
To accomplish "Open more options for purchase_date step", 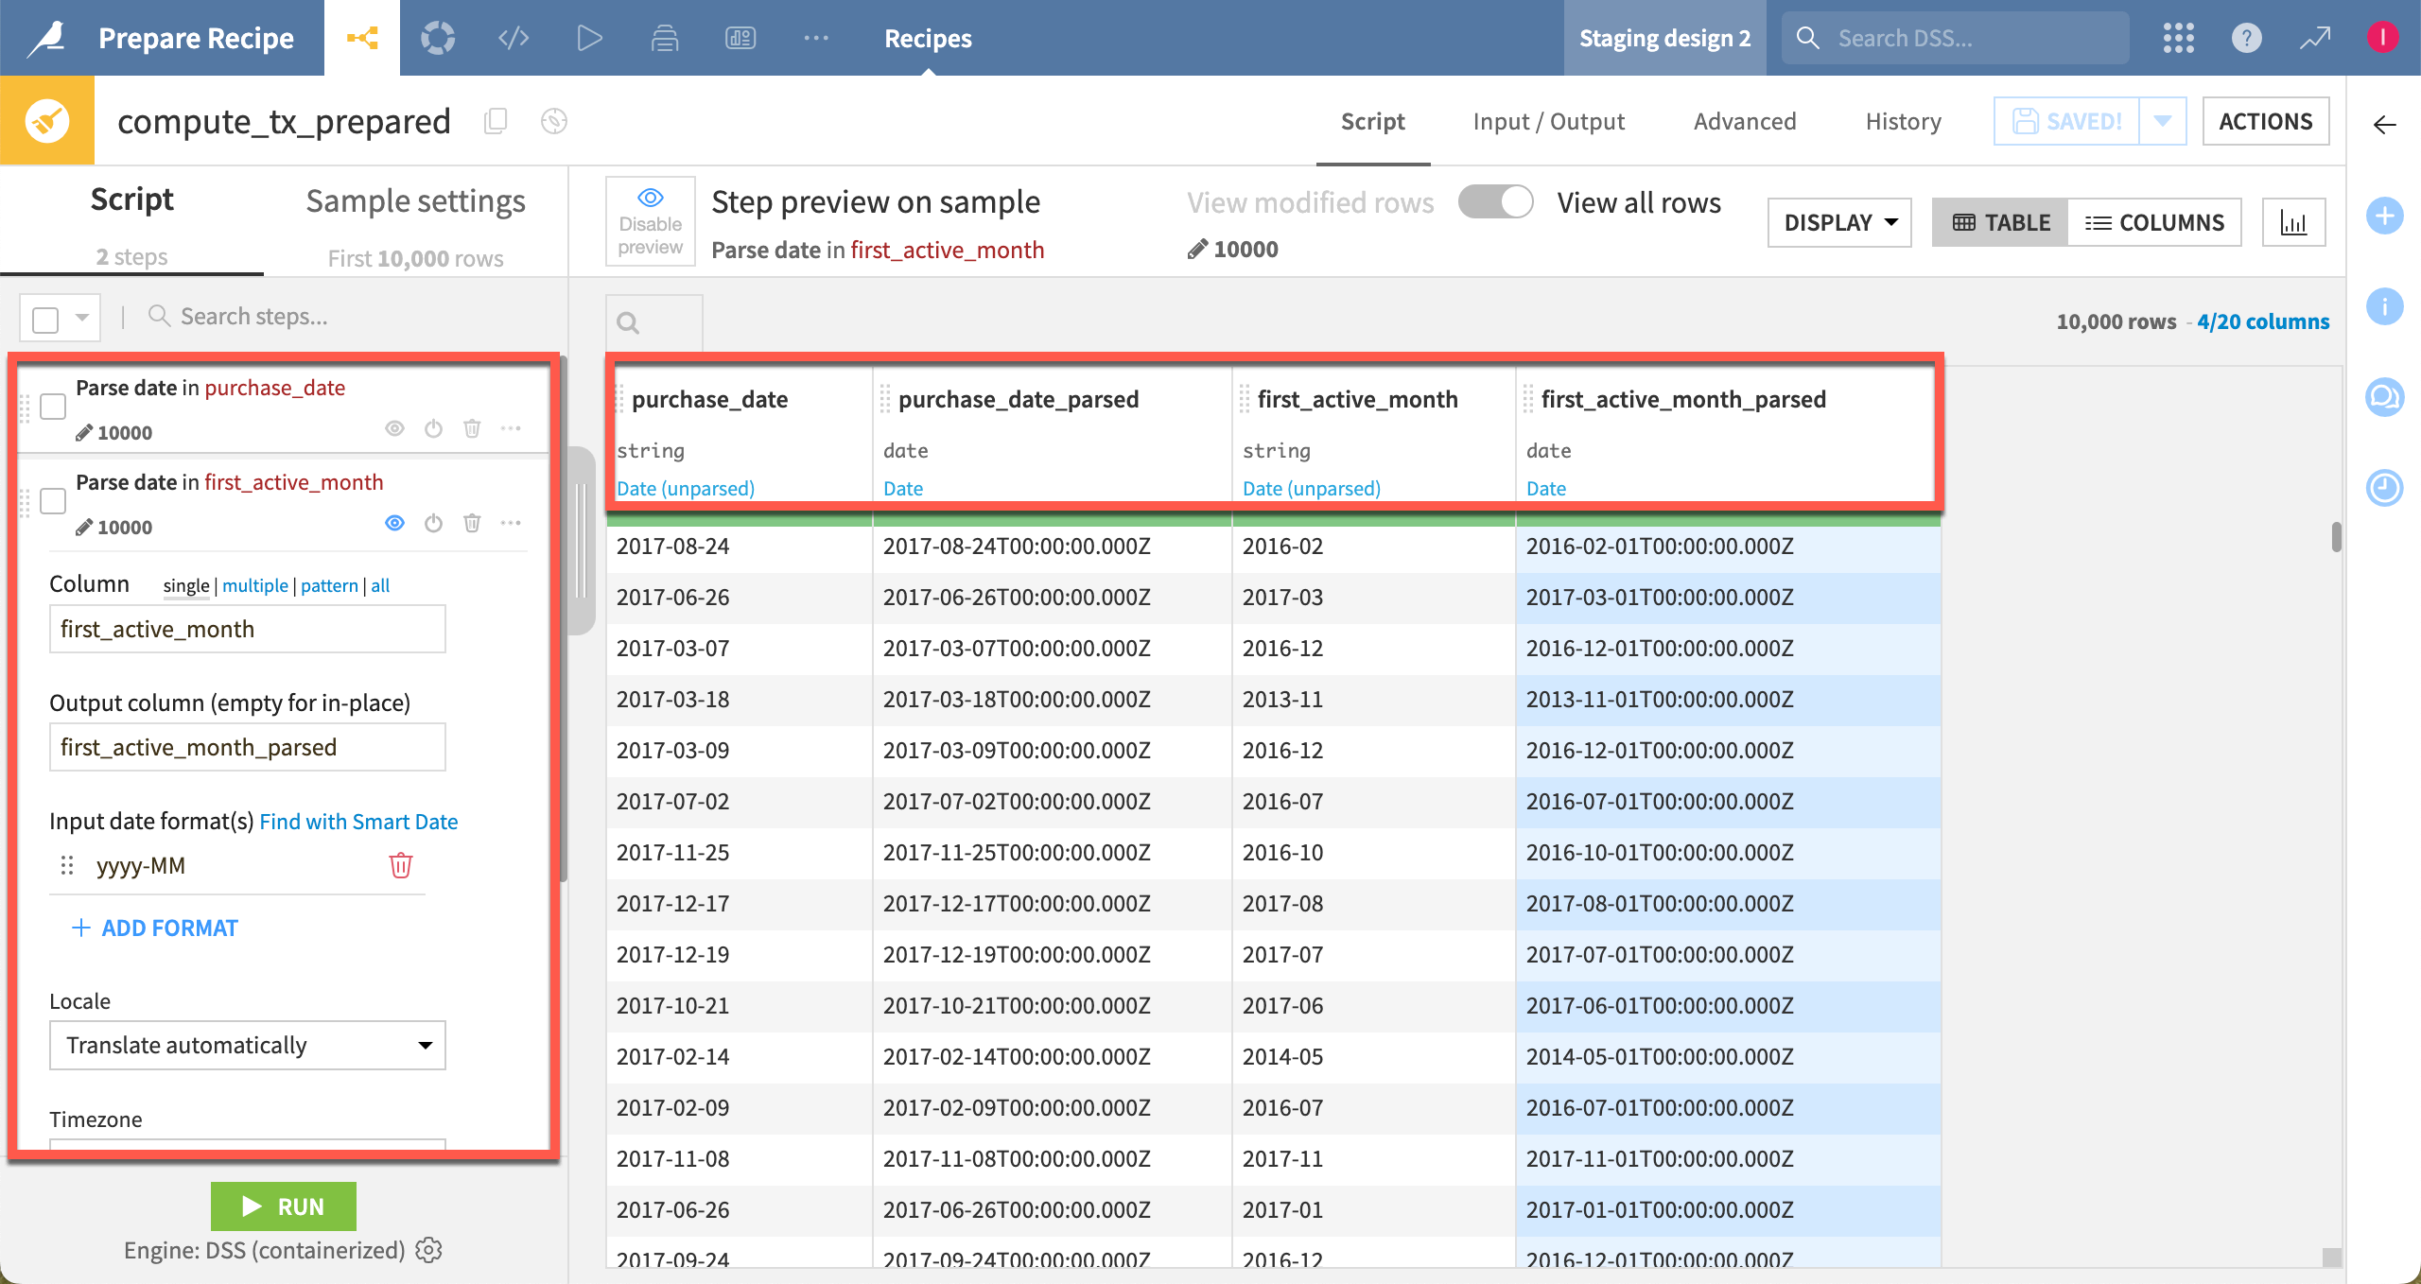I will click(x=511, y=428).
